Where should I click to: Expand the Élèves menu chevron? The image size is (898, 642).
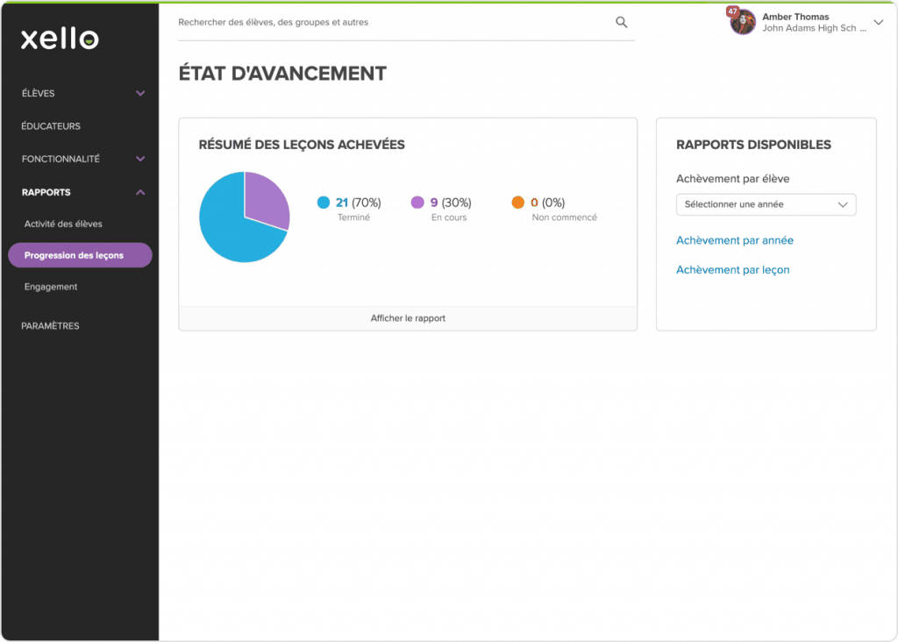[140, 93]
